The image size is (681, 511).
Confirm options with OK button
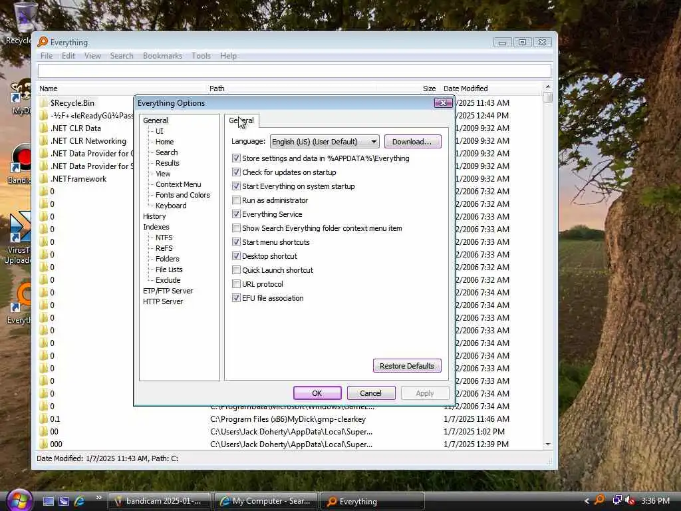[x=317, y=393]
